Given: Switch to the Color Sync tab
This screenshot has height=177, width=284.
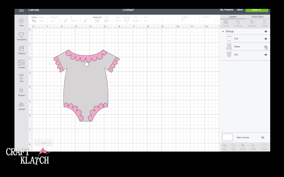Looking at the screenshot, I should [x=257, y=17].
